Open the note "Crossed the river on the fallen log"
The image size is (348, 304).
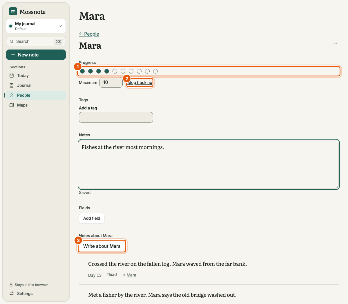pos(168,264)
